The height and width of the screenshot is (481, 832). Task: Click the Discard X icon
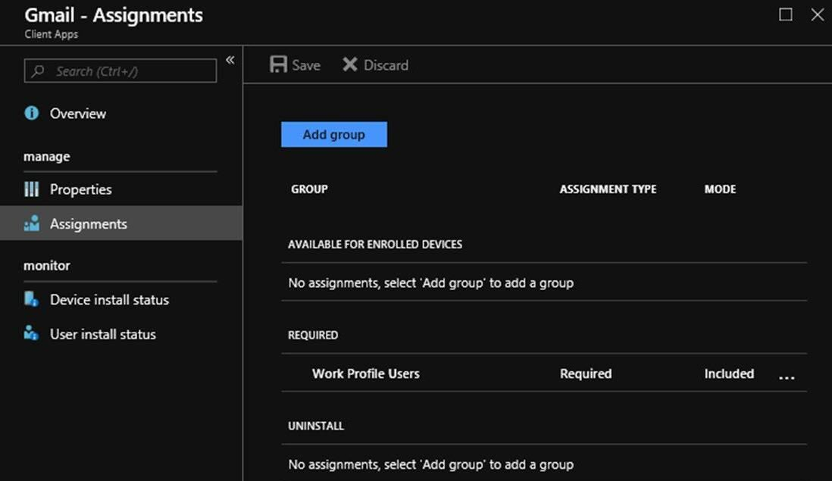pyautogui.click(x=349, y=64)
